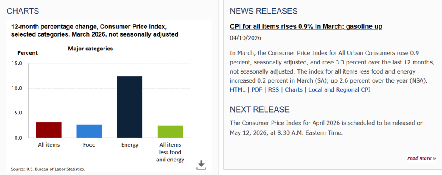Click the tall navy Energy bar
The width and height of the screenshot is (442, 175).
(129, 107)
